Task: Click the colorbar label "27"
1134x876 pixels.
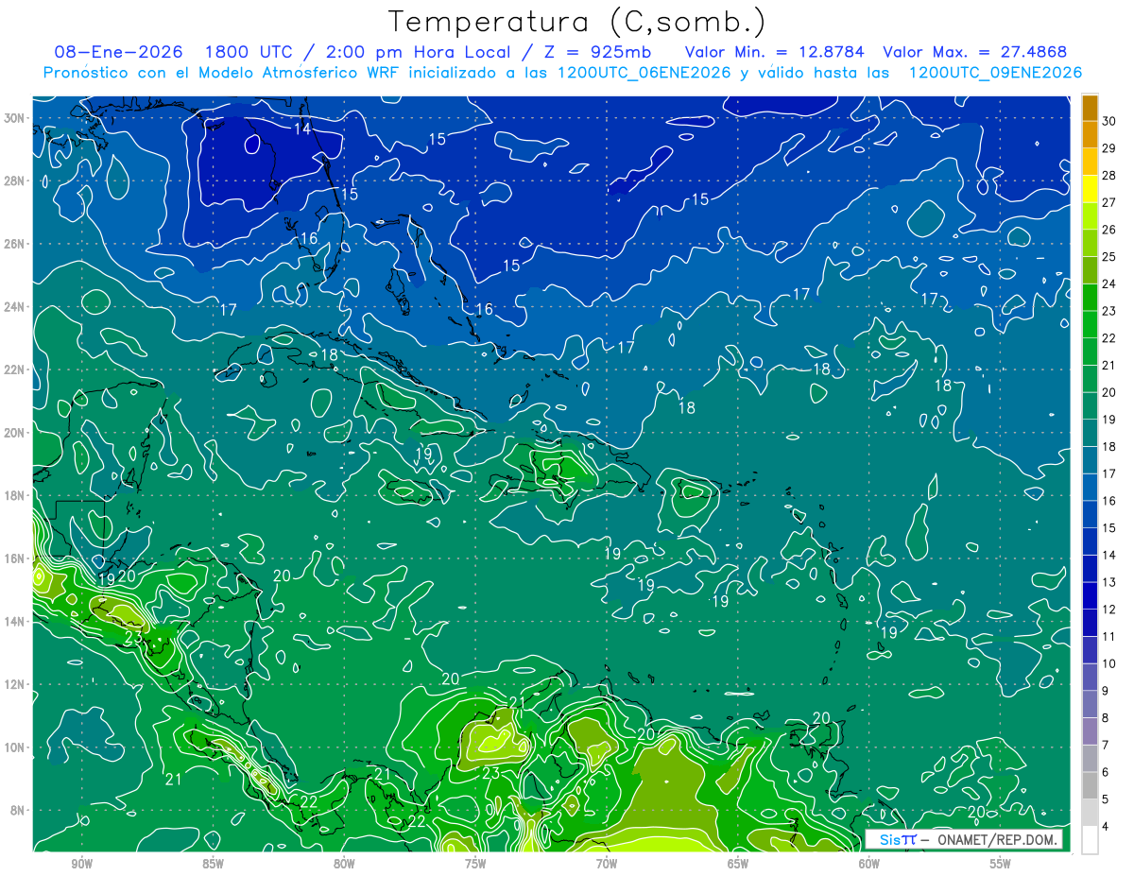Action: [x=1109, y=202]
